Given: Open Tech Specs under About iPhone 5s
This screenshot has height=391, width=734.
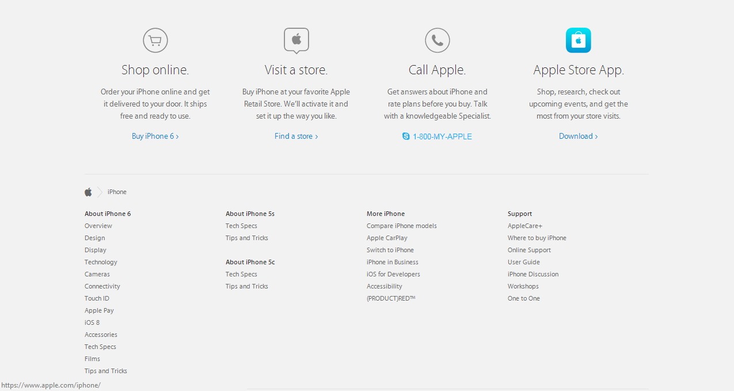Looking at the screenshot, I should click(x=241, y=226).
